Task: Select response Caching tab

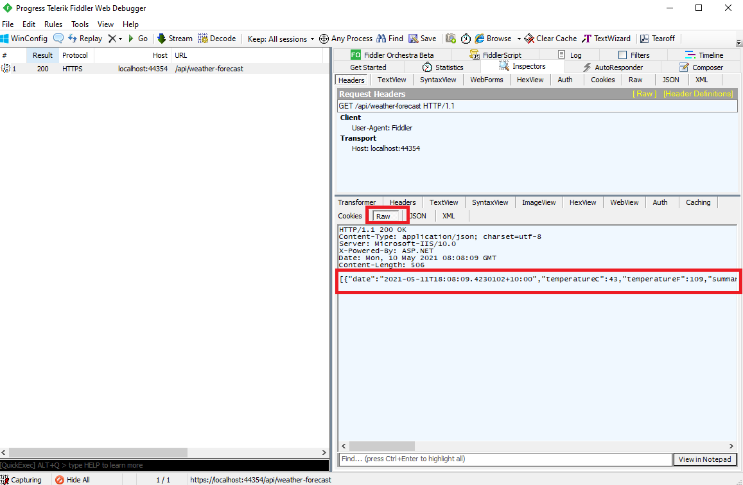Action: point(698,202)
